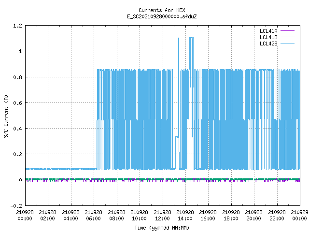This screenshot has height=232, width=309.
Task: Click the y-axis tick value 0
Action: click(x=20, y=180)
